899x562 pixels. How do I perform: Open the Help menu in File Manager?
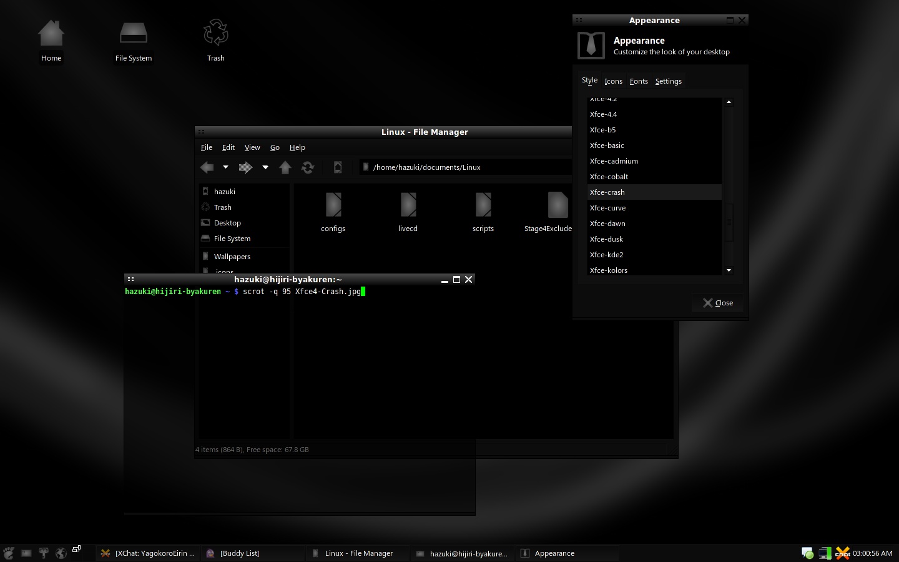coord(297,147)
